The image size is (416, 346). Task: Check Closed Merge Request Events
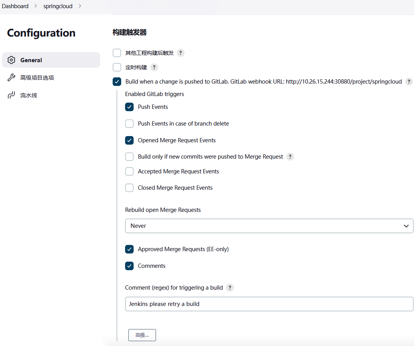pyautogui.click(x=129, y=188)
